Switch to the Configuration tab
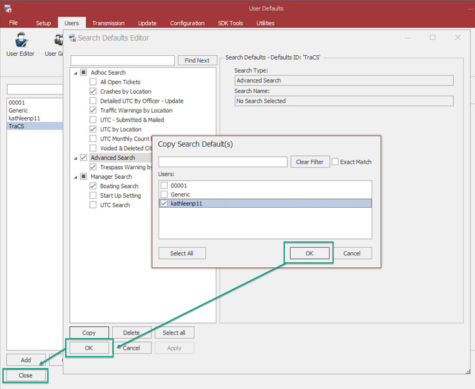The width and height of the screenshot is (475, 389). (187, 23)
